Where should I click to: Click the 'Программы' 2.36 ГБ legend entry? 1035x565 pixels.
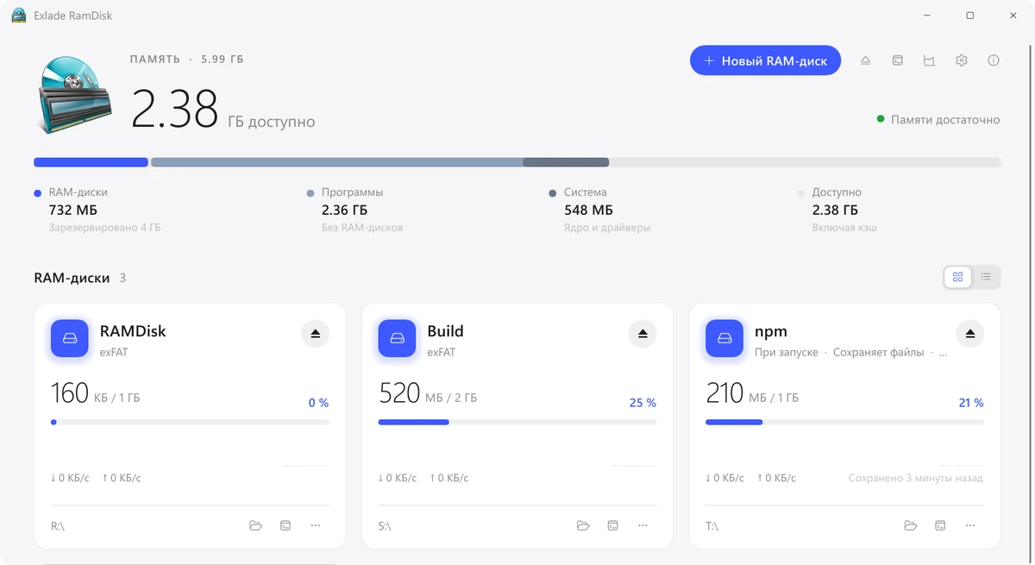[354, 210]
